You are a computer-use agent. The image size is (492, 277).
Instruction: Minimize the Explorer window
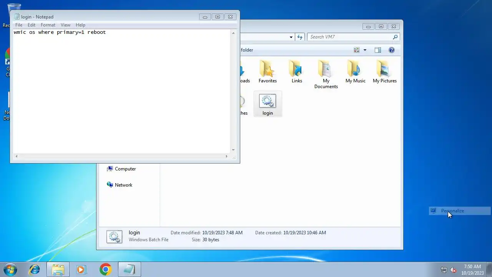[368, 27]
